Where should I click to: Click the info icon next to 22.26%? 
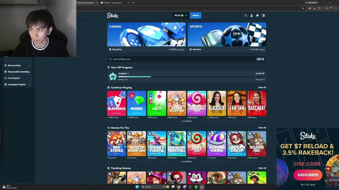click(x=263, y=74)
